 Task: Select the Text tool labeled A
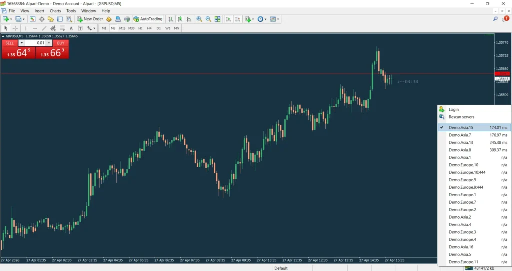tap(71, 28)
